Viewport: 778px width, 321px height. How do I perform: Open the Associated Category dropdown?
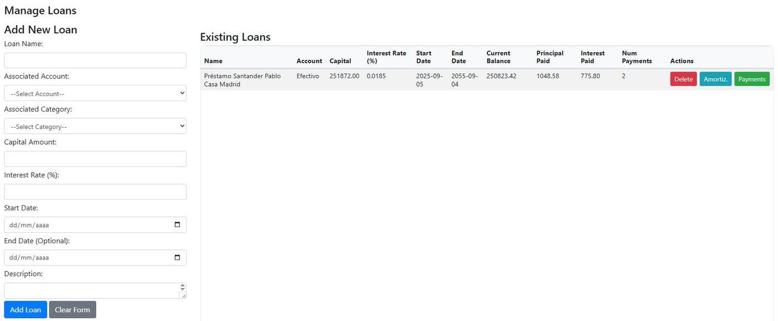pyautogui.click(x=94, y=126)
